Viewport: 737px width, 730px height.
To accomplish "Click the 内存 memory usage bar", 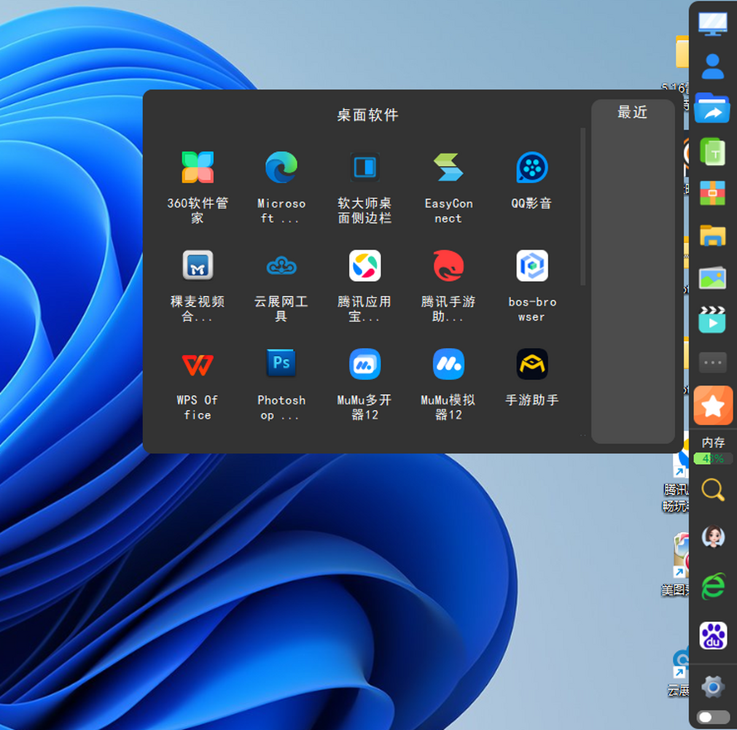I will [712, 458].
